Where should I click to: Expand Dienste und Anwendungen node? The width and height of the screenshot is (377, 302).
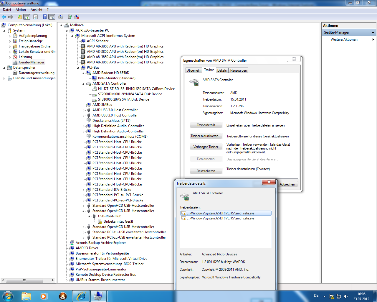[x=4, y=78]
